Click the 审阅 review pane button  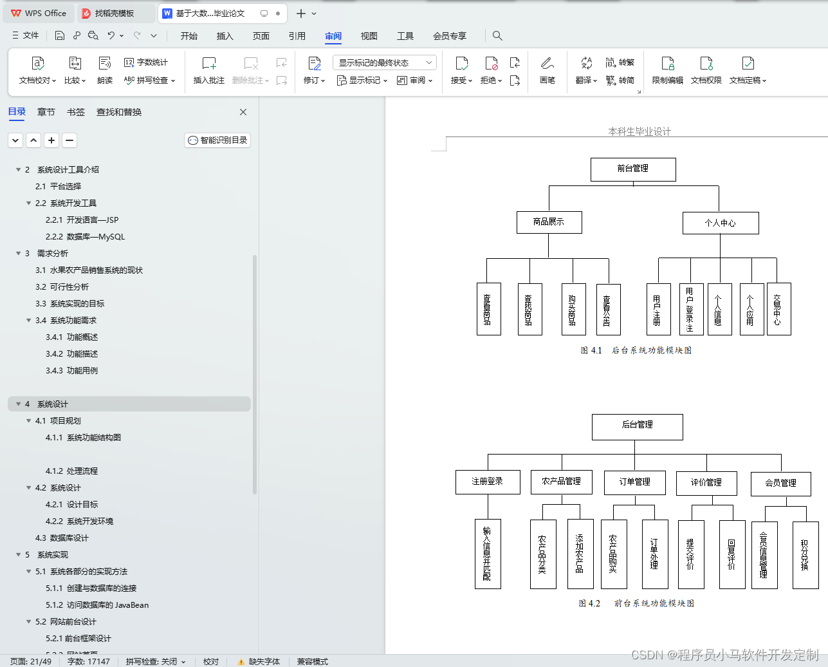click(x=414, y=80)
